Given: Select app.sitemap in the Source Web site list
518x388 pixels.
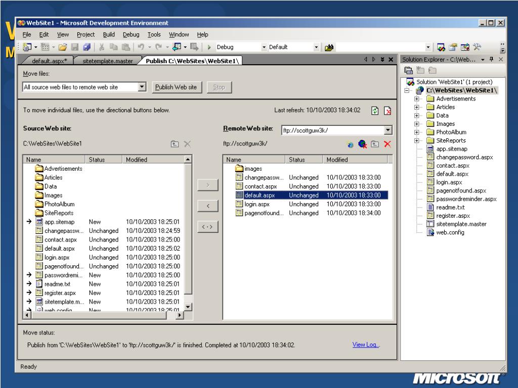Looking at the screenshot, I should tap(60, 222).
